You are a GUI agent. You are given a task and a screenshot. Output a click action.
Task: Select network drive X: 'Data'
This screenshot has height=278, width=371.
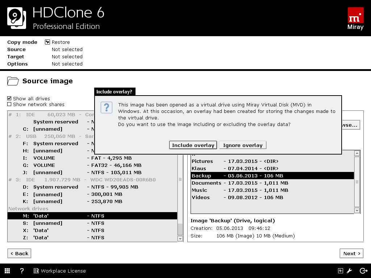point(92,230)
